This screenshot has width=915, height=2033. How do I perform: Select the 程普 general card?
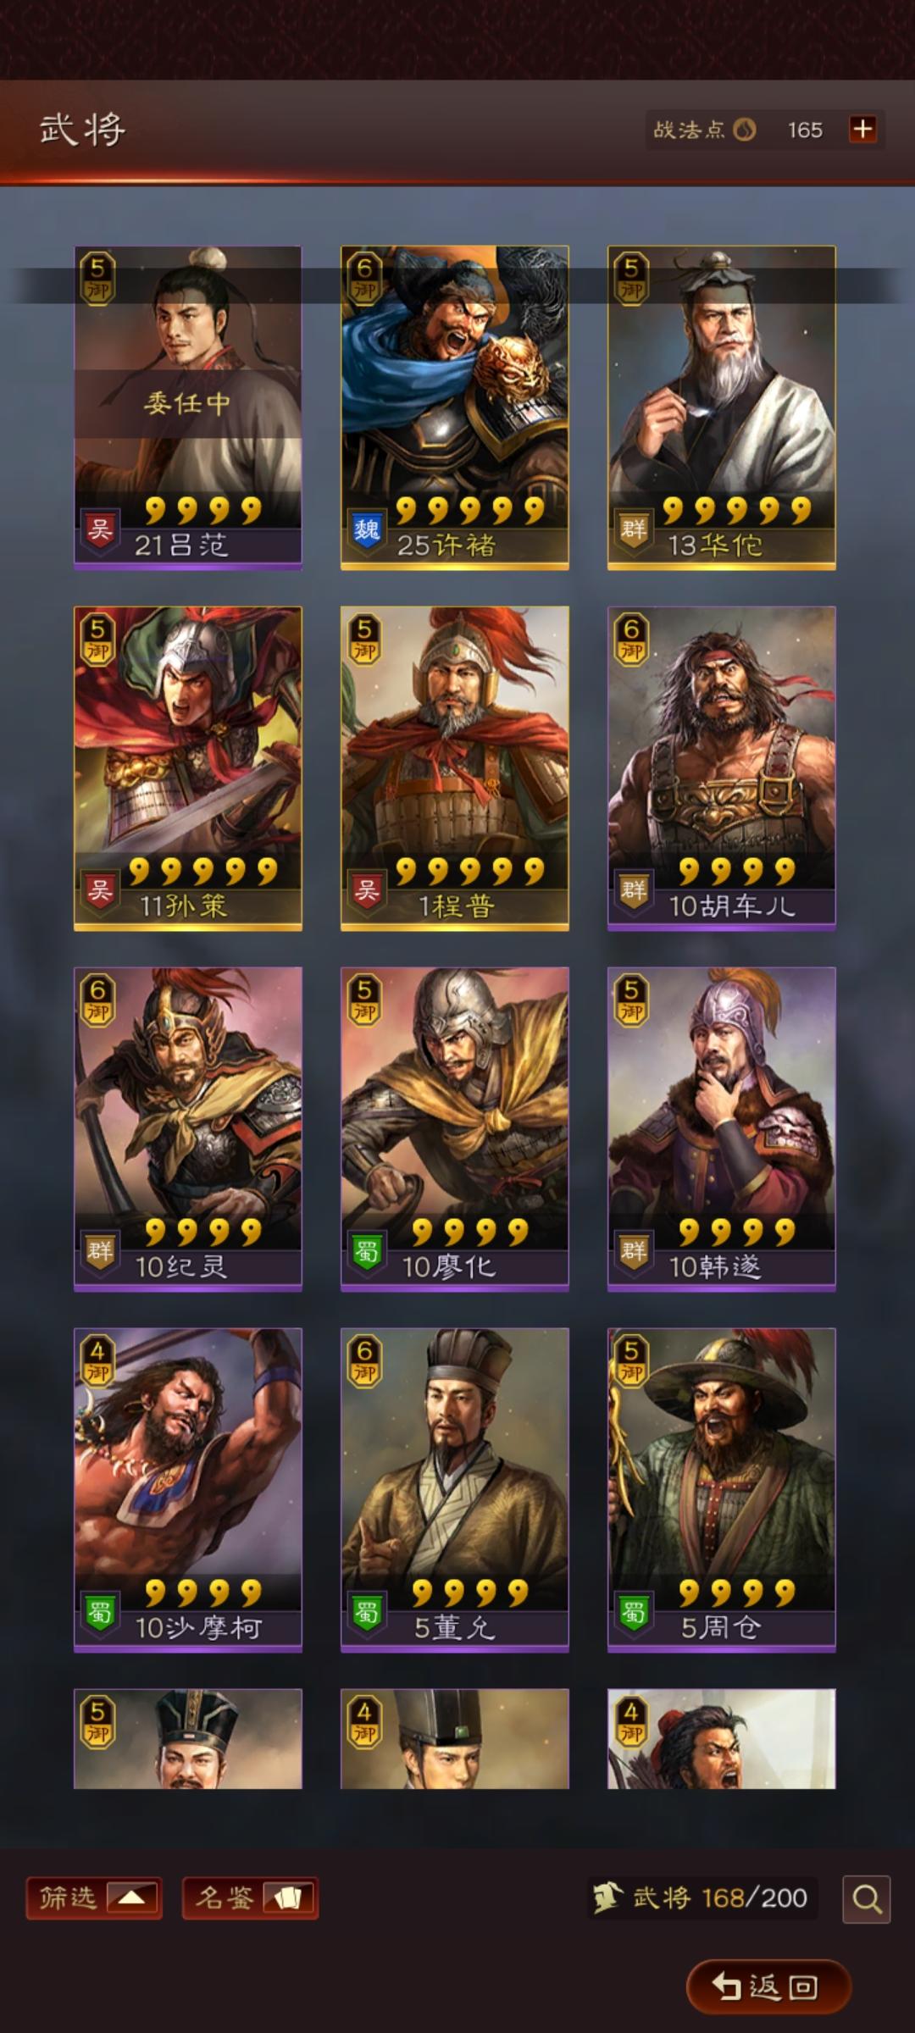tap(455, 768)
